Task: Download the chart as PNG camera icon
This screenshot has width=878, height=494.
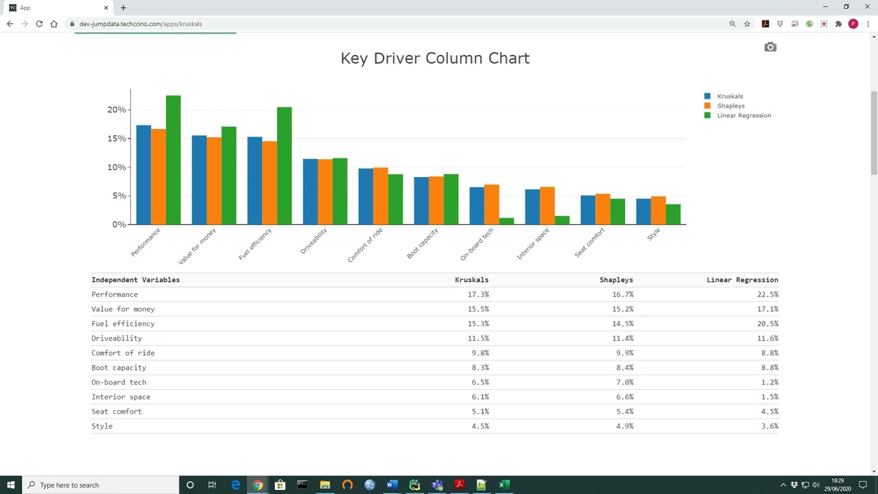Action: coord(770,47)
